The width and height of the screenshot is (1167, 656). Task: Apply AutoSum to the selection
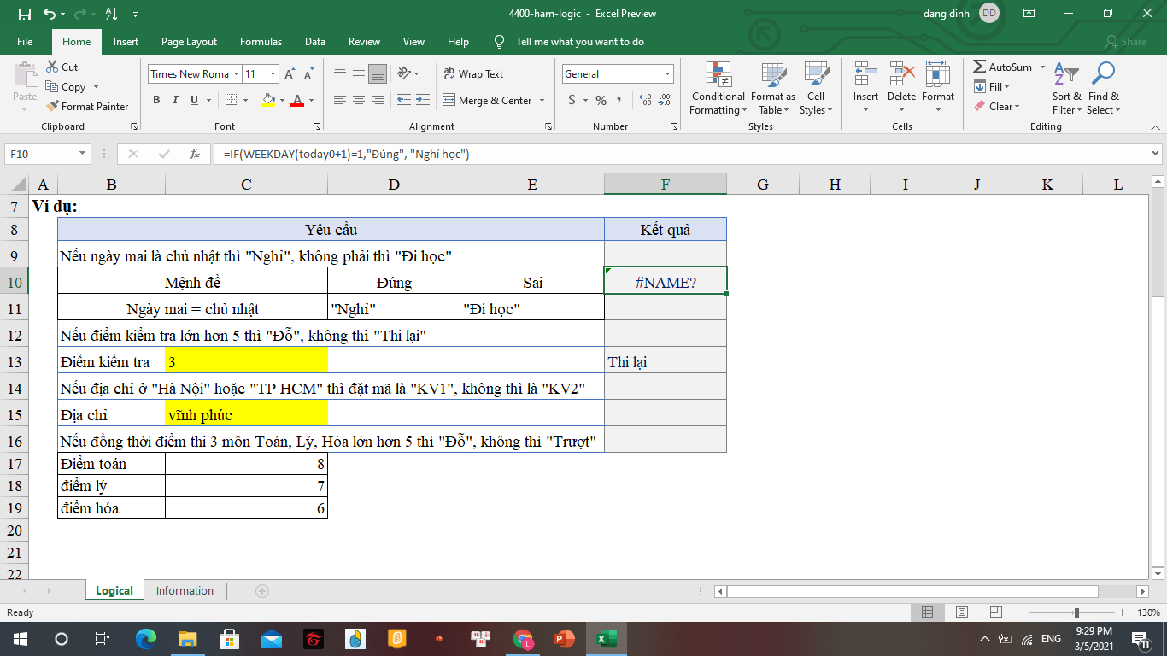point(1003,67)
